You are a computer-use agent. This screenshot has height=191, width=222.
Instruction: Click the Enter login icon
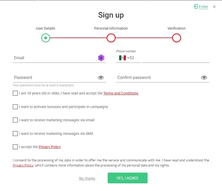pos(196,7)
